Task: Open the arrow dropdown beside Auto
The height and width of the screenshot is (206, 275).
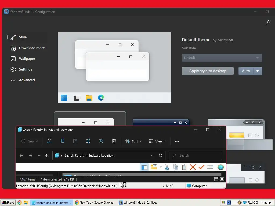Action: point(258,71)
